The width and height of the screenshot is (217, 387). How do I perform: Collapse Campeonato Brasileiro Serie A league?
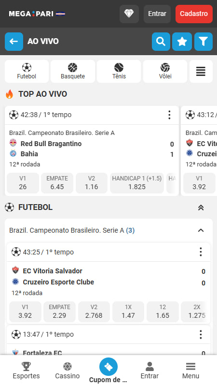(x=201, y=231)
